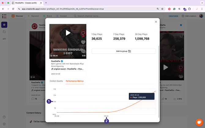
Task: Open the user profile avatar menu
Action: click(x=201, y=16)
